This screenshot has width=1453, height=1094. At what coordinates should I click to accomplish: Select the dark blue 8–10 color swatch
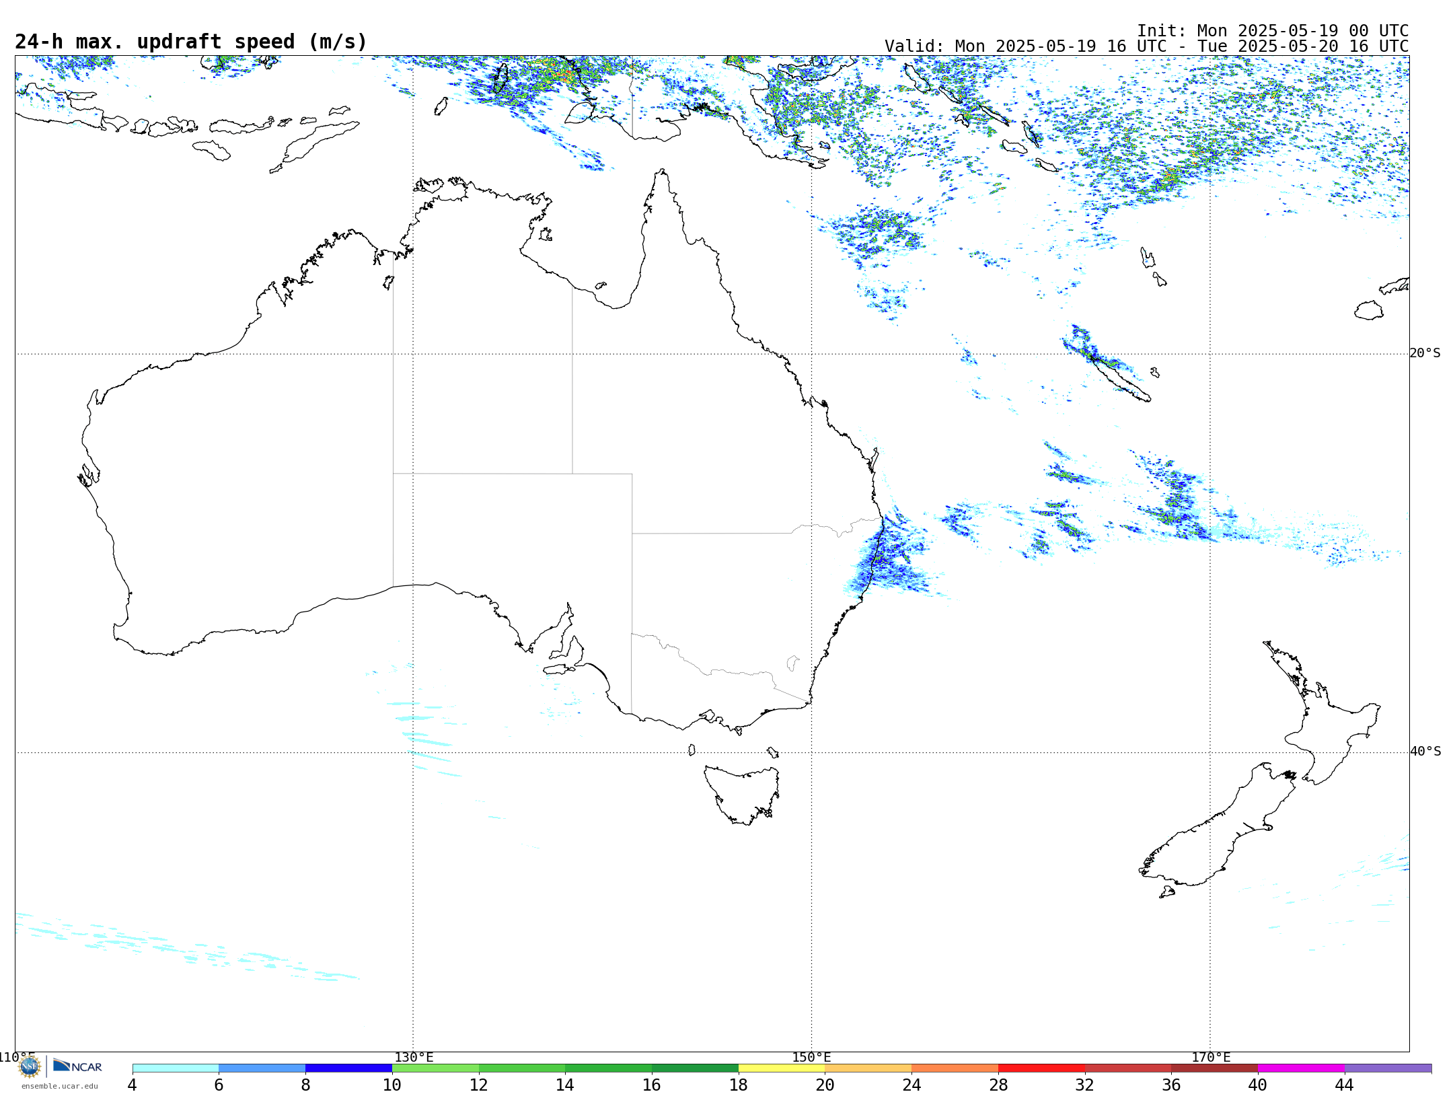[348, 1068]
